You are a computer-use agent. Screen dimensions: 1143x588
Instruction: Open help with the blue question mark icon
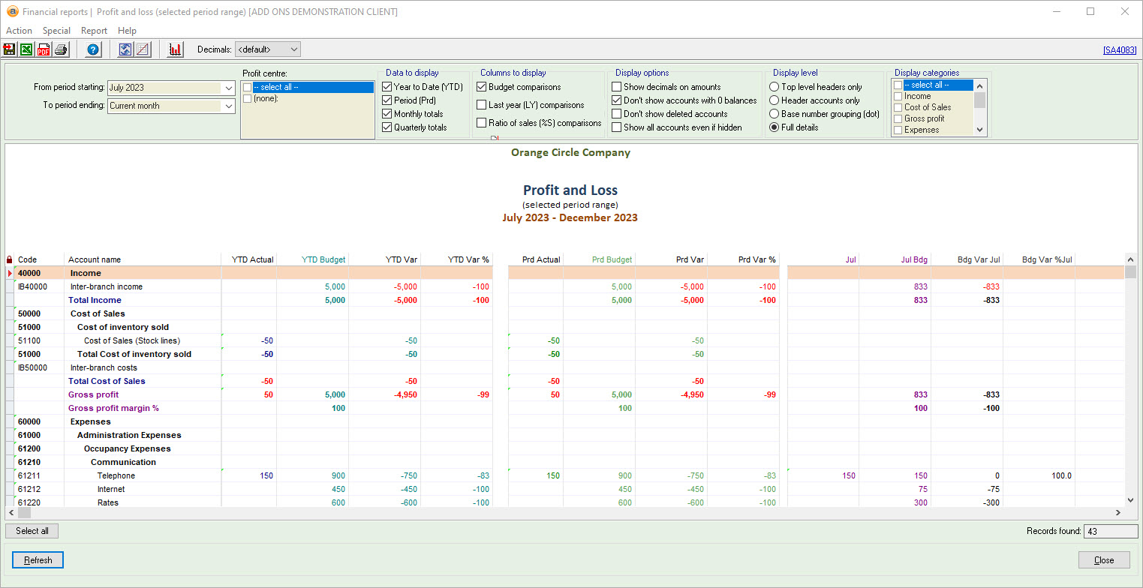[93, 49]
